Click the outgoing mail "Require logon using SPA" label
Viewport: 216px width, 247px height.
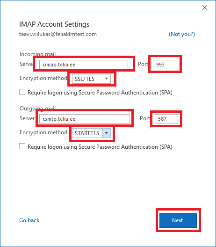100,147
